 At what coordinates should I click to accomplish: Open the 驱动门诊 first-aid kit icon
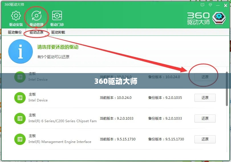(57, 16)
